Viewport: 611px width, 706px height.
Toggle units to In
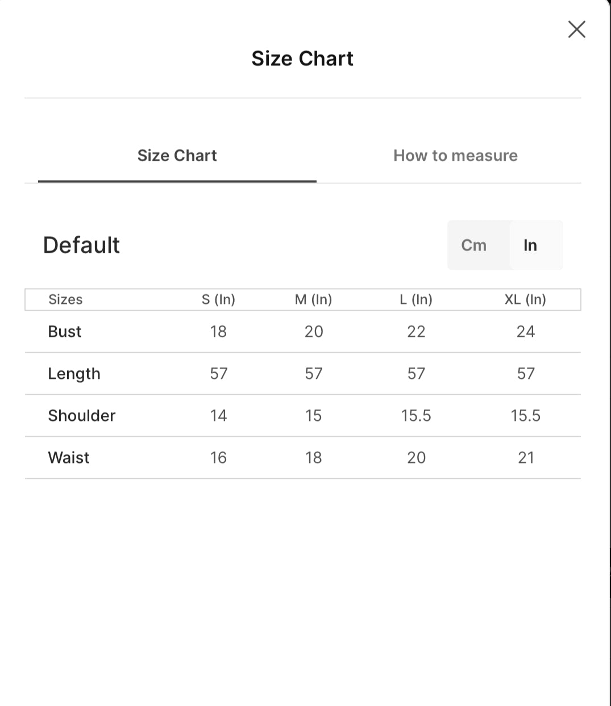[x=530, y=245]
